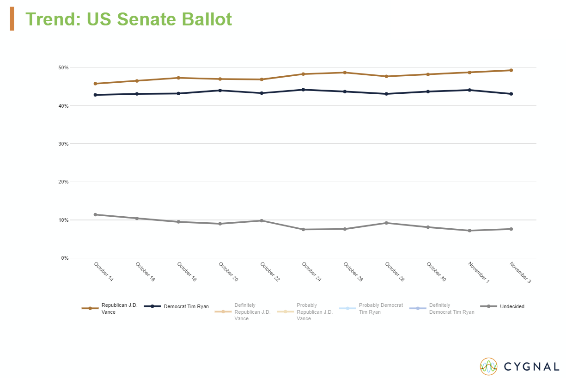This screenshot has height=378, width=566.
Task: Select the Tim Ryan data point on October 14
Action: [95, 95]
